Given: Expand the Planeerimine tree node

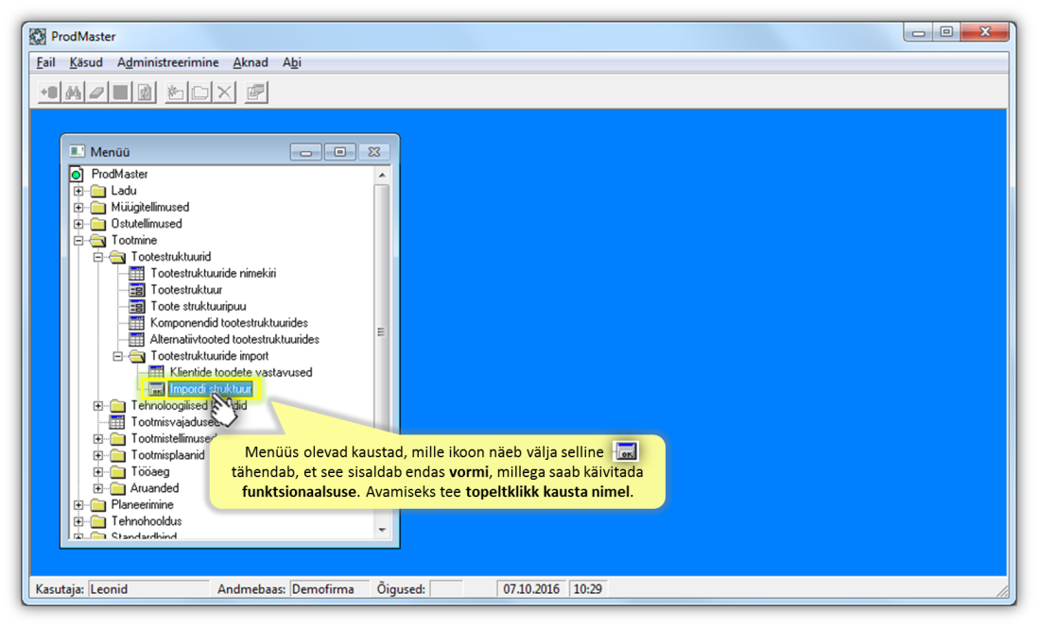Looking at the screenshot, I should pos(78,504).
